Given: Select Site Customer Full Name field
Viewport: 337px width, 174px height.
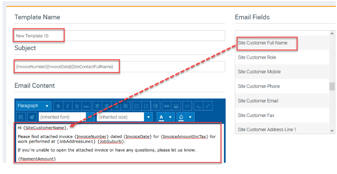Looking at the screenshot, I should (x=263, y=43).
